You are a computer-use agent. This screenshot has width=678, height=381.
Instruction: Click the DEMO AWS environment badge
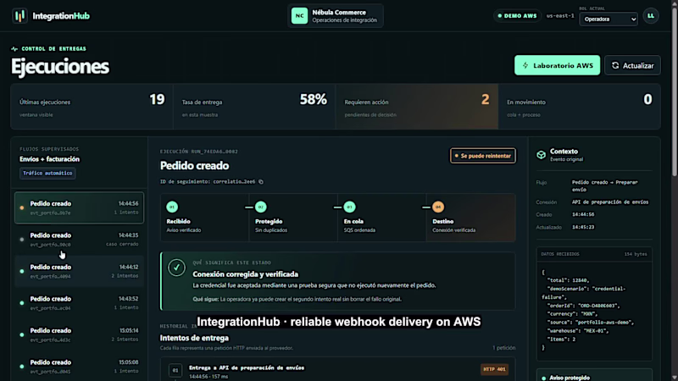click(517, 16)
